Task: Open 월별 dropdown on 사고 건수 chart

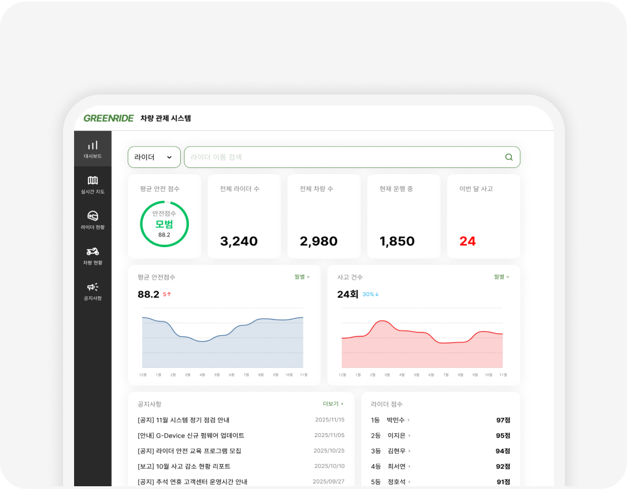Action: pos(501,277)
